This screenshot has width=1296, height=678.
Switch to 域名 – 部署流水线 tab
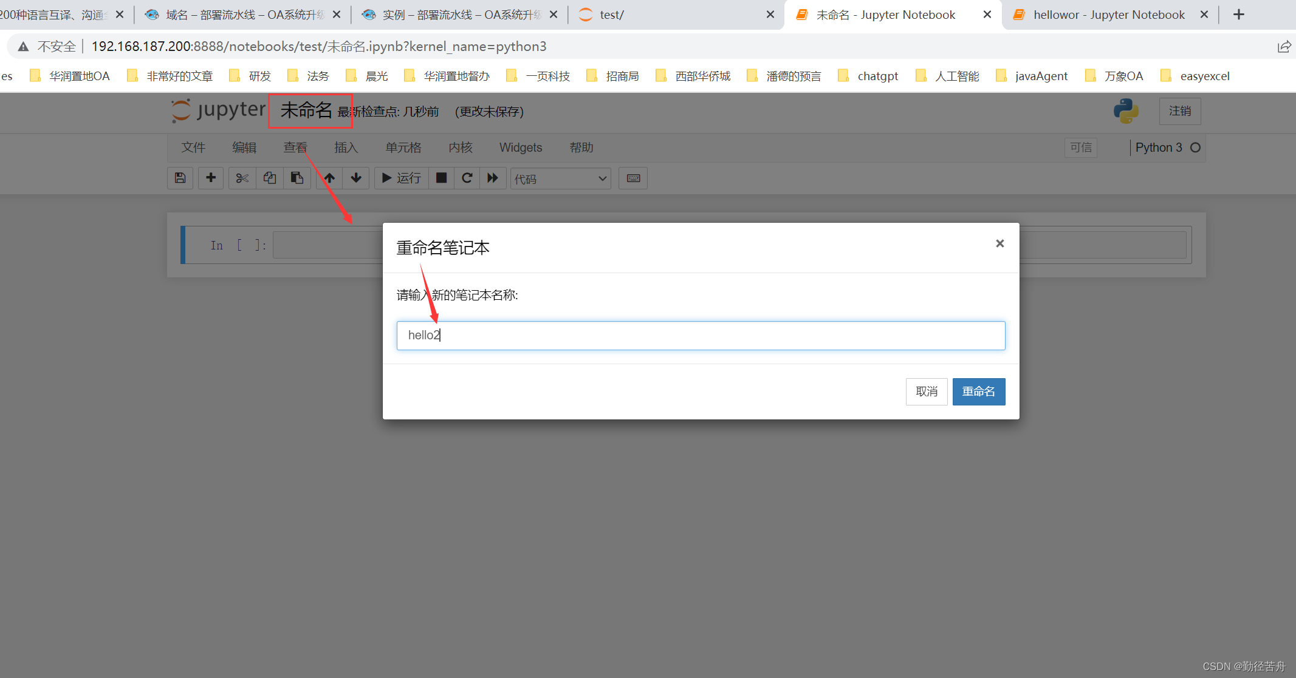pyautogui.click(x=243, y=15)
